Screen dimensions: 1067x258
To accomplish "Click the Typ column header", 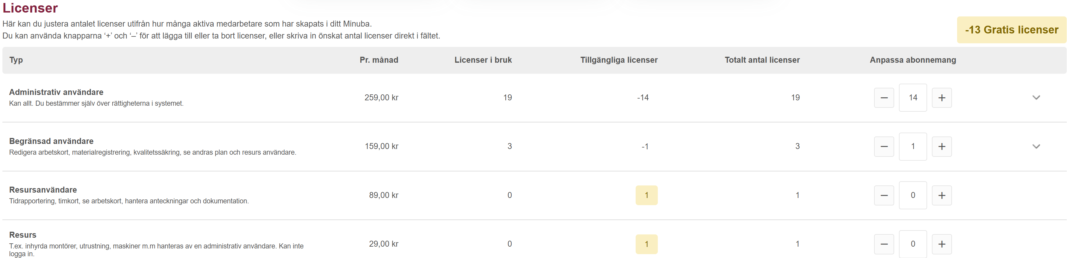I will point(16,60).
